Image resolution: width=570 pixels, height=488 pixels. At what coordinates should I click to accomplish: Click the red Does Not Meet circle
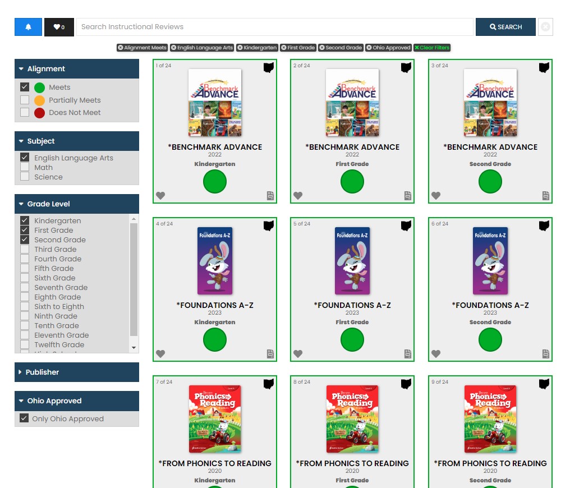[39, 113]
